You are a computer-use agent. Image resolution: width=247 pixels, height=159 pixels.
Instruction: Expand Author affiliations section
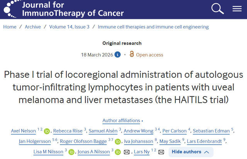point(122,121)
